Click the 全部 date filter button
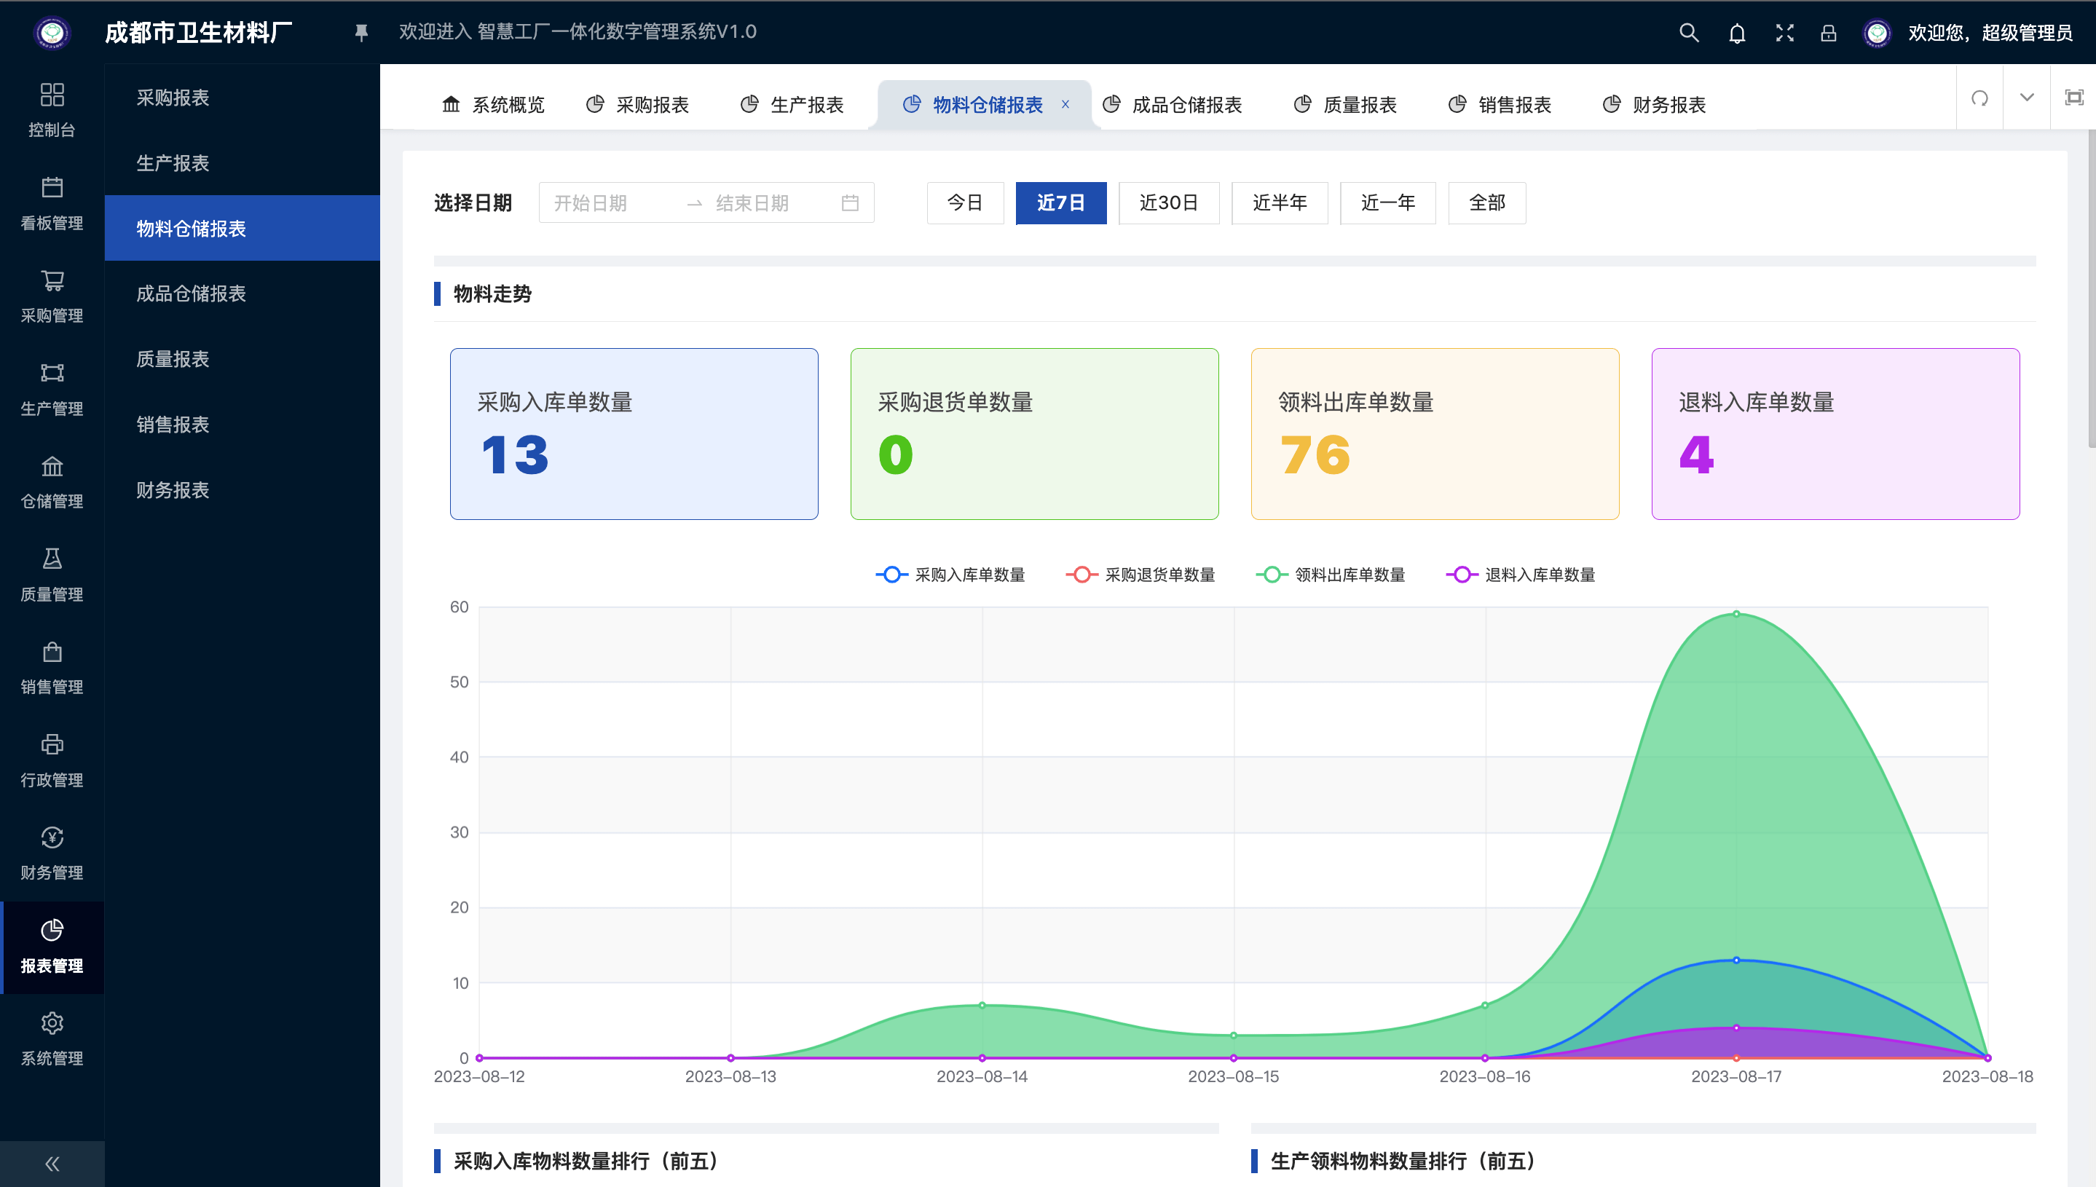2096x1187 pixels. point(1486,203)
